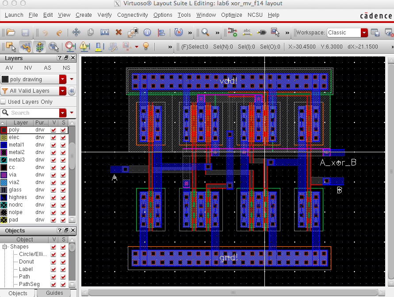Toggle visibility checkbox for metal1 layer
394x297 pixels.
click(x=54, y=144)
